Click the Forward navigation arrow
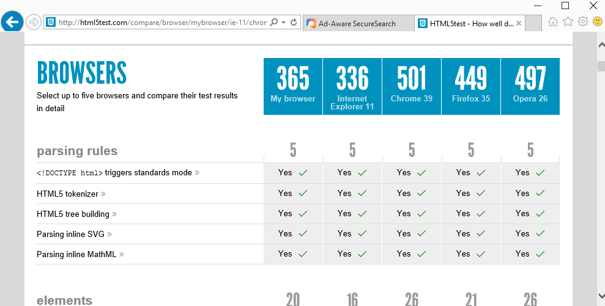This screenshot has width=605, height=306. 34,23
